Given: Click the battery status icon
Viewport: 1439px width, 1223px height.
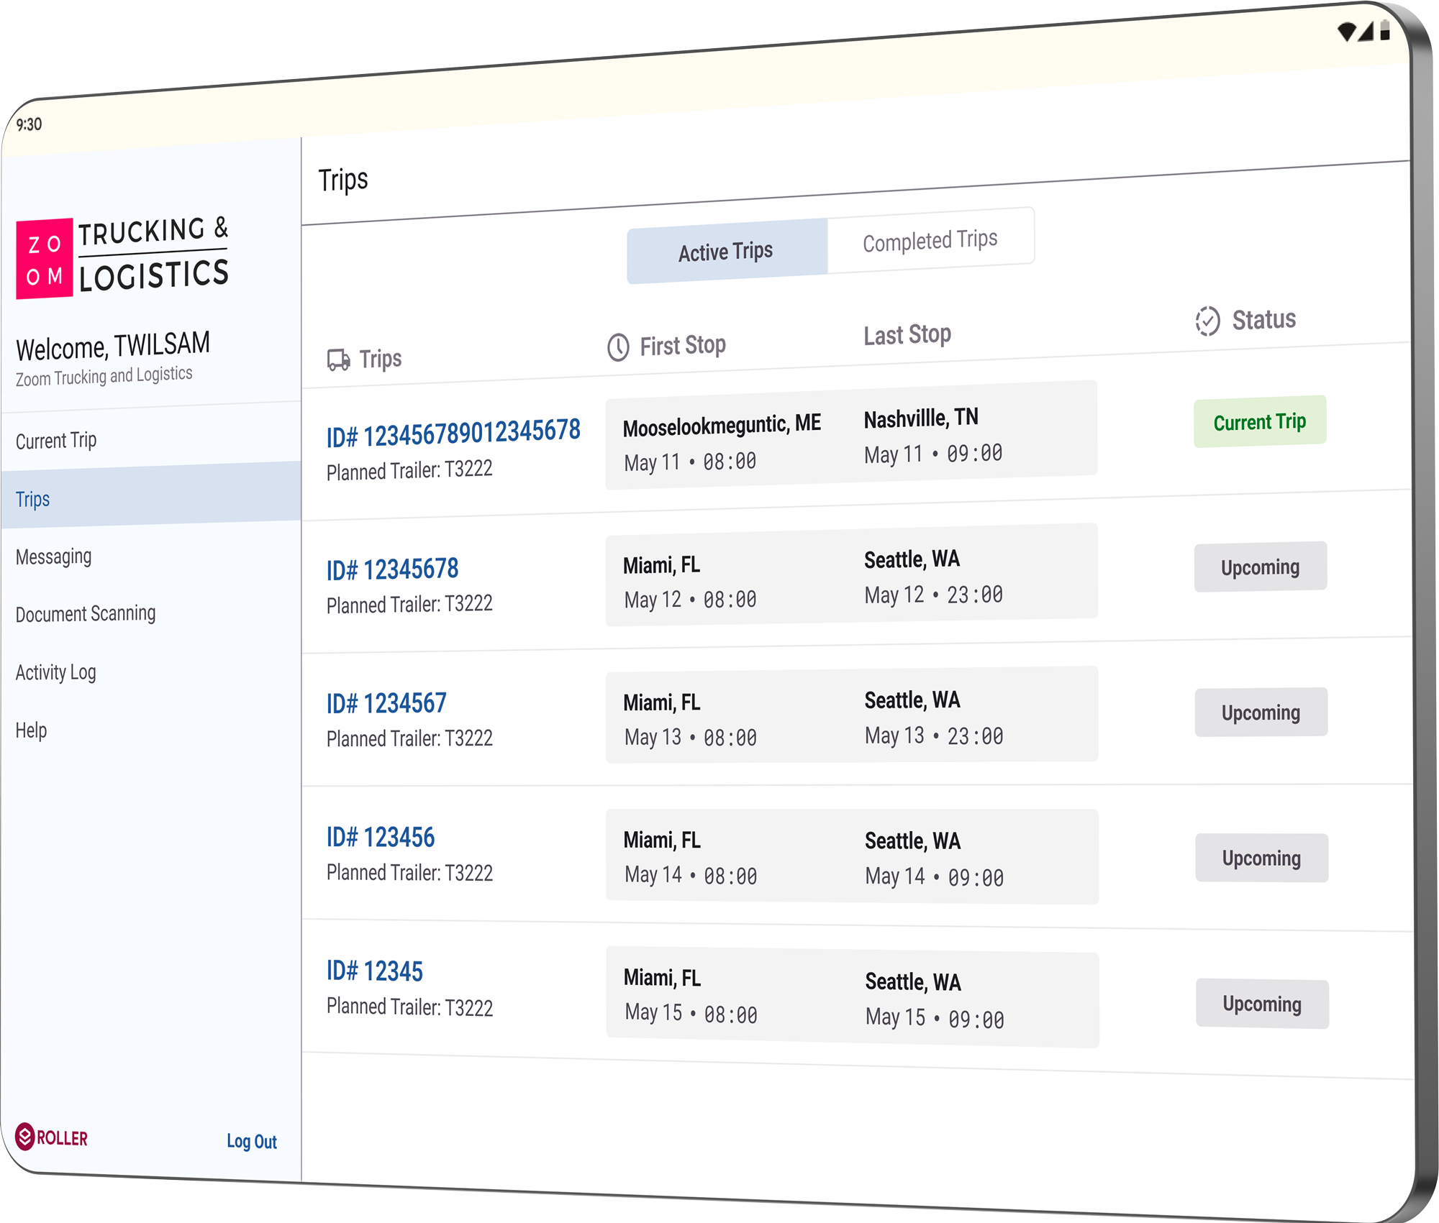Looking at the screenshot, I should 1385,31.
